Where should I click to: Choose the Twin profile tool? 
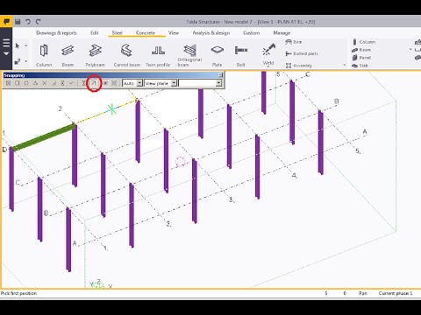coord(158,55)
